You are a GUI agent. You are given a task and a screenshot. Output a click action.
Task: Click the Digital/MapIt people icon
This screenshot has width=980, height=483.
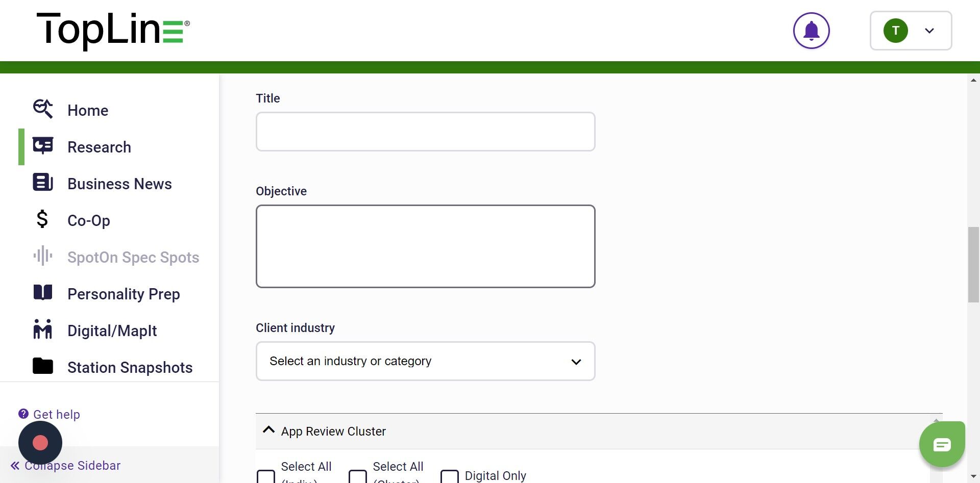43,329
